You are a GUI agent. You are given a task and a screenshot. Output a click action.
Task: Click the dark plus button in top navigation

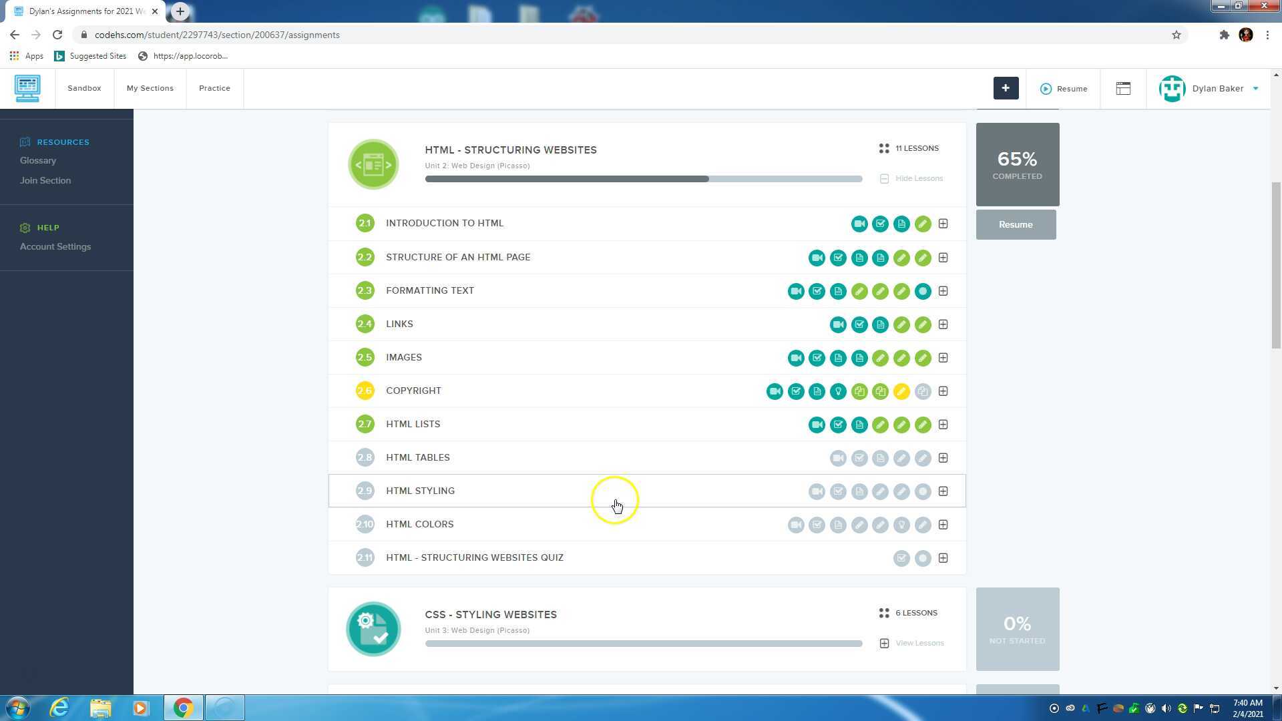click(1006, 88)
